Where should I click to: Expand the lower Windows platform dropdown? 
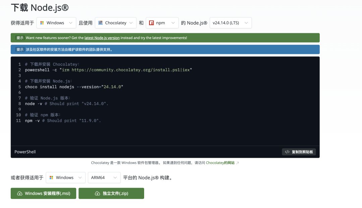[x=66, y=178]
